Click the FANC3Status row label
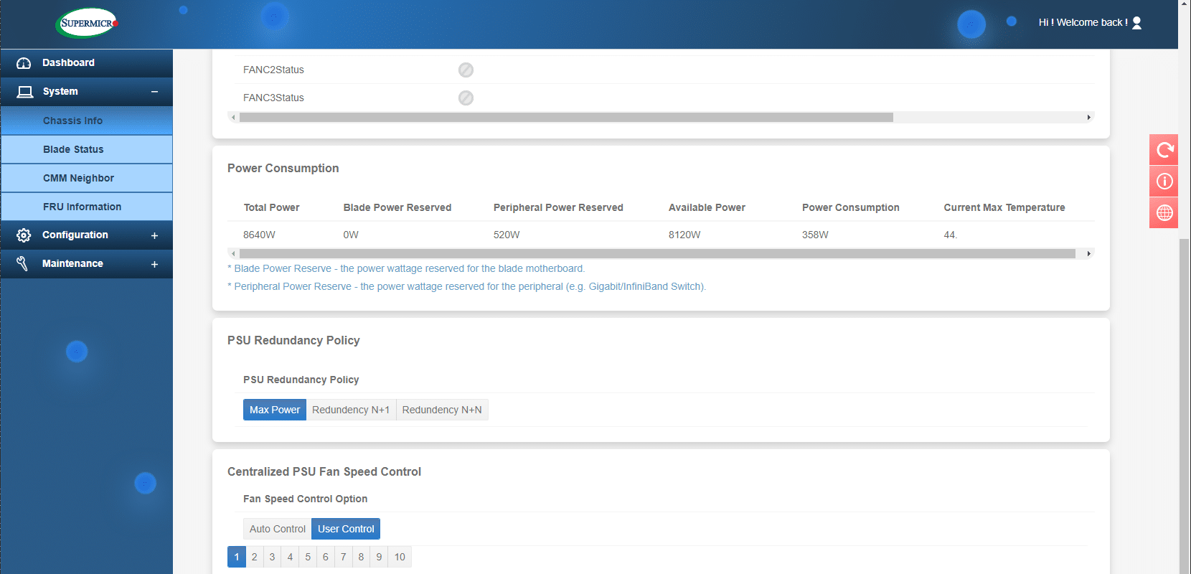The height and width of the screenshot is (574, 1191). [x=273, y=98]
